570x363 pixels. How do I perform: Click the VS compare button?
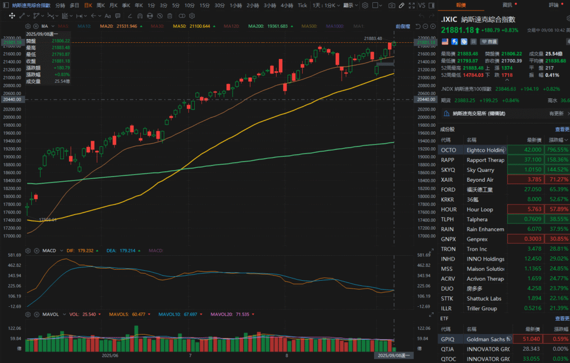click(421, 5)
